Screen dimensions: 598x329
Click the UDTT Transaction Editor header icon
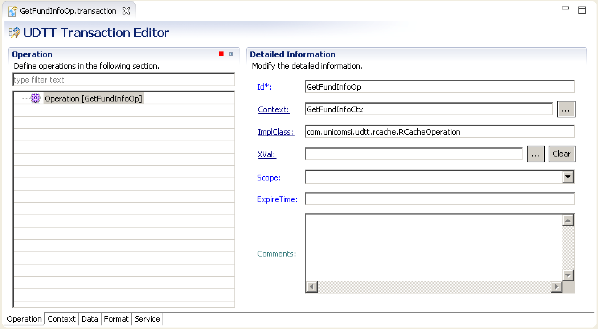[x=14, y=33]
